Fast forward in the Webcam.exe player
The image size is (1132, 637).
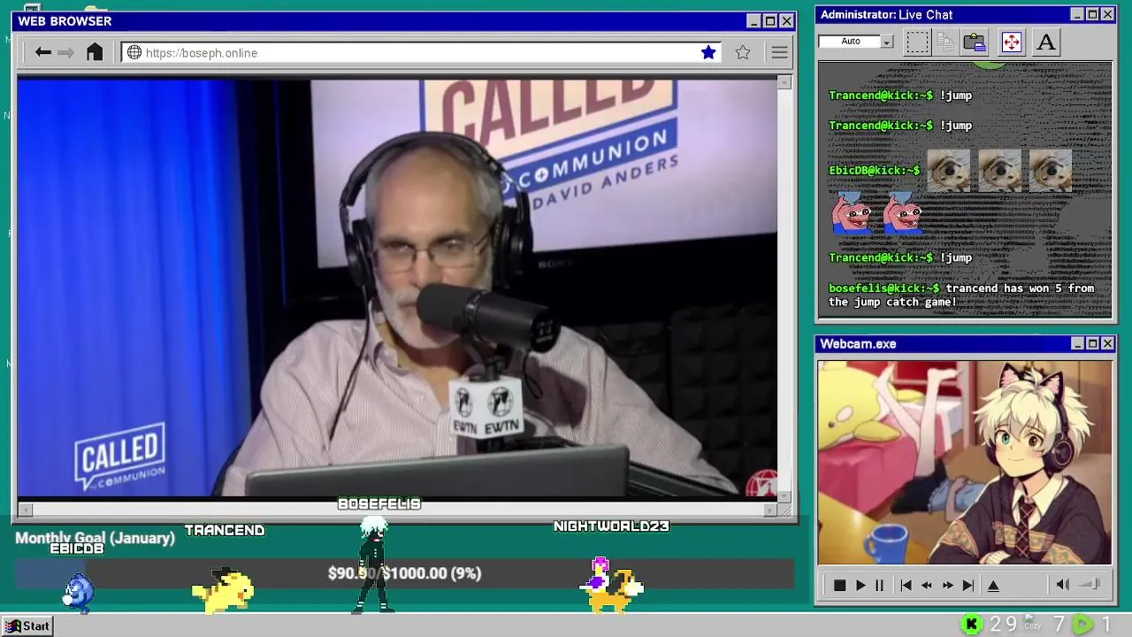(x=947, y=585)
